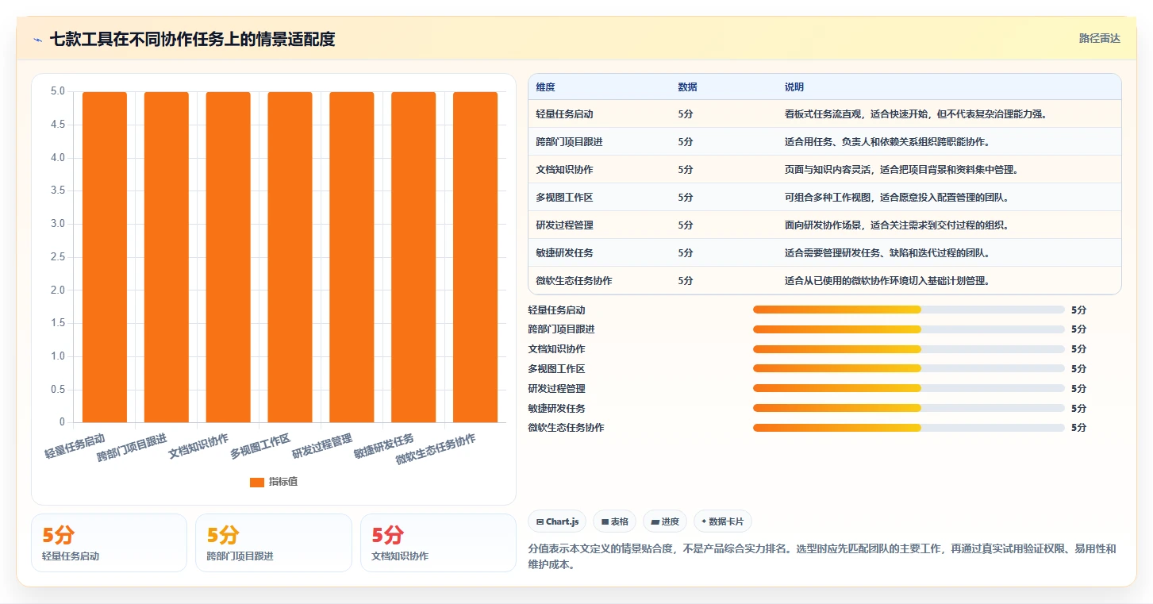Click 文档知识协作 in the table
The image size is (1153, 604).
click(x=565, y=170)
